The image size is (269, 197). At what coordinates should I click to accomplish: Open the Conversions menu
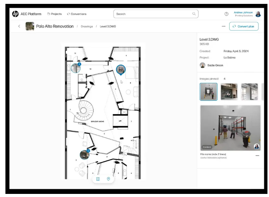pos(77,14)
